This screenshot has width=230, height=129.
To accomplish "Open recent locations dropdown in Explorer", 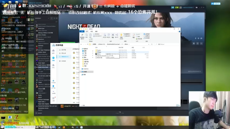I will 86,44.
